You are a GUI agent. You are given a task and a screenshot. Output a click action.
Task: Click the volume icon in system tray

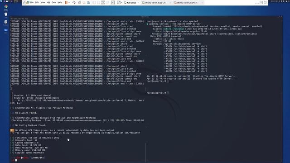point(279,1)
